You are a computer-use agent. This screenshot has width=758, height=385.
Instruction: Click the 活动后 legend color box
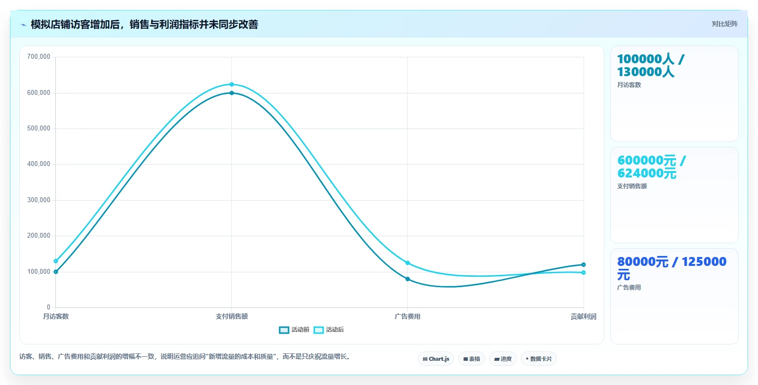[319, 330]
